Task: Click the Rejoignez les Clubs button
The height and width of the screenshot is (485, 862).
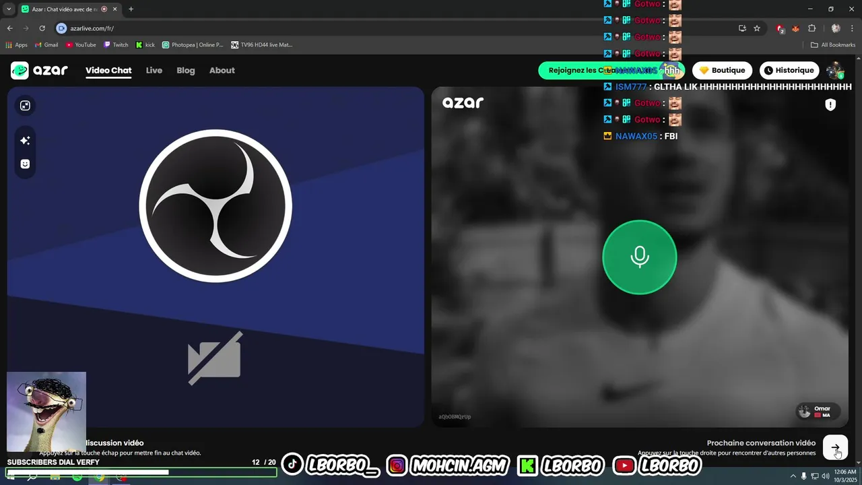Action: click(611, 71)
